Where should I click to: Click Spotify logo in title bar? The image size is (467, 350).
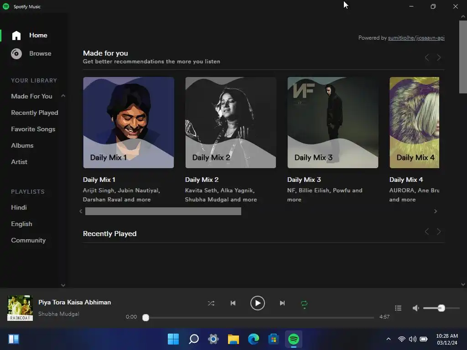point(6,6)
